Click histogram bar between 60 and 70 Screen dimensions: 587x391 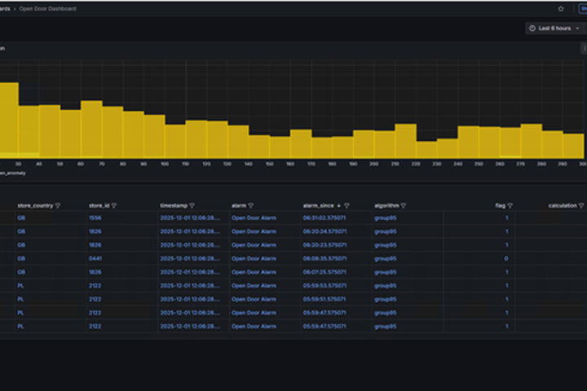click(91, 130)
